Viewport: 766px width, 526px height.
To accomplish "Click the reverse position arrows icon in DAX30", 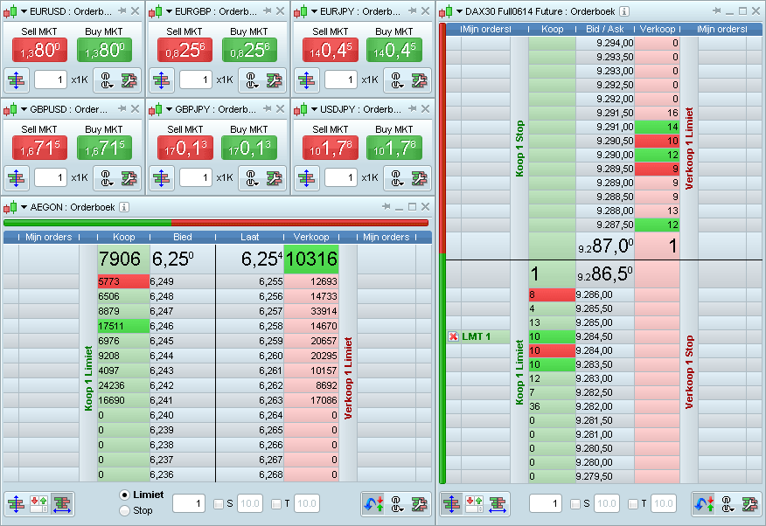I will pyautogui.click(x=703, y=503).
